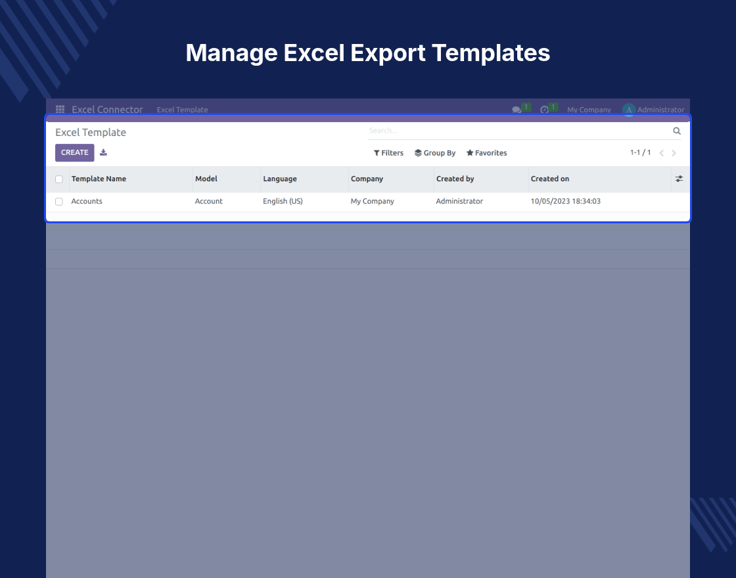The height and width of the screenshot is (578, 736).
Task: Expand the Favorites dropdown
Action: [x=486, y=153]
